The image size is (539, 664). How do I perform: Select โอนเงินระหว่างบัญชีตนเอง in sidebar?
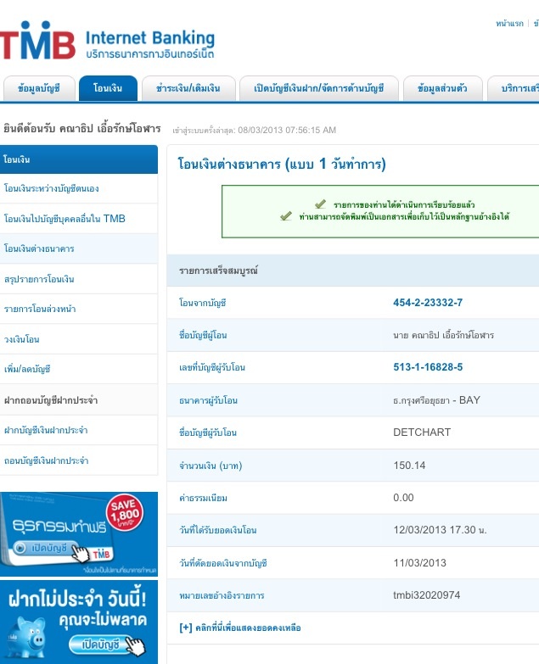pyautogui.click(x=58, y=188)
